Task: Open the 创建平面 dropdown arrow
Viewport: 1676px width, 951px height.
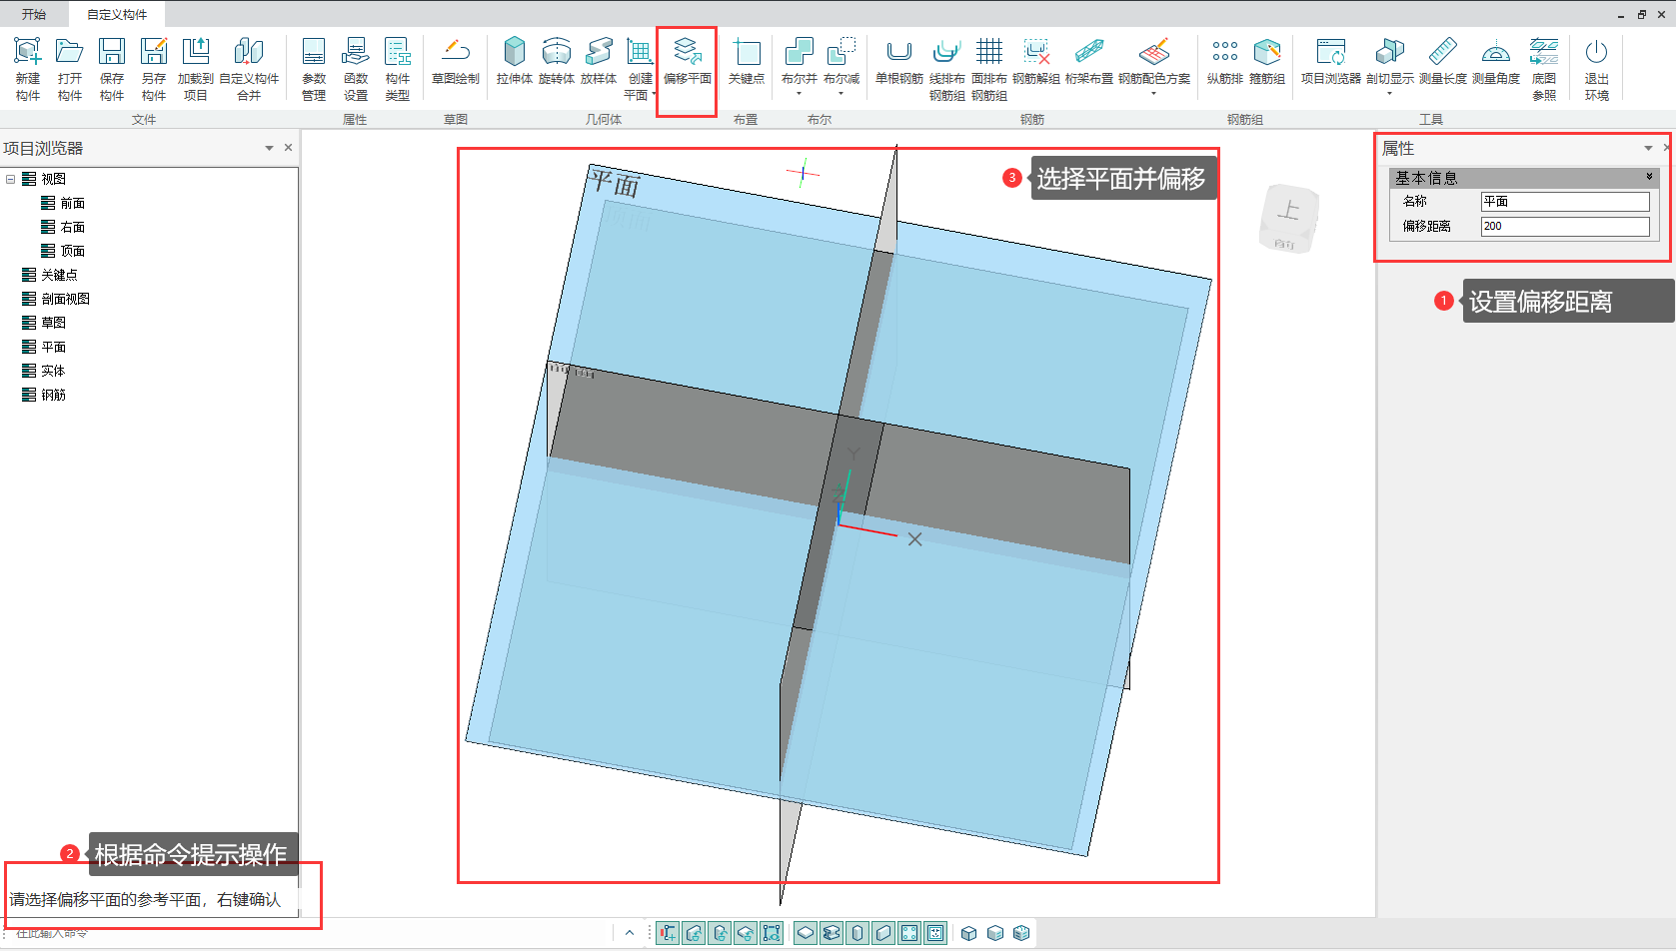Action: point(654,95)
